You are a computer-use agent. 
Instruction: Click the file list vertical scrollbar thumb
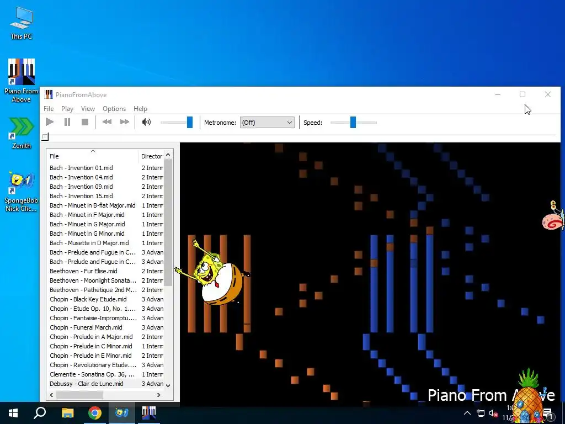coord(168,222)
